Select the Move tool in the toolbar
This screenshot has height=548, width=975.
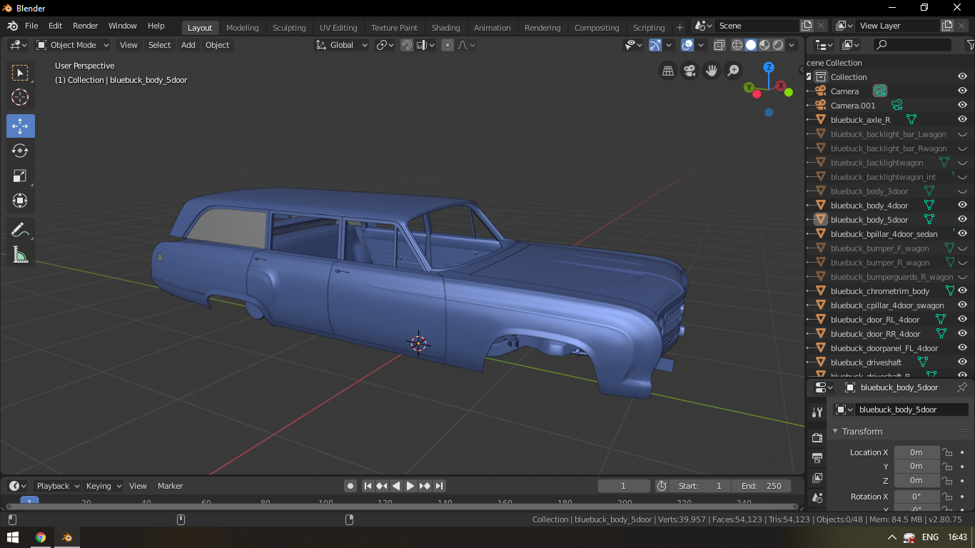[x=20, y=126]
